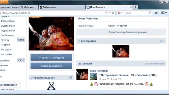Switch to the Выбиратель tab

(62, 7)
